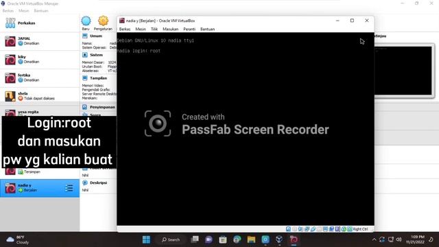Open Berkas menu in VirtualBox Manager
Screen dimensions: 439x247
[8, 11]
